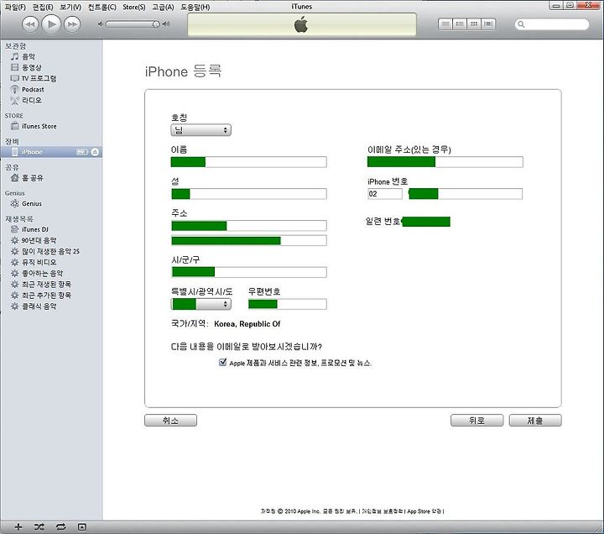Open the Store(S) menu
Image resolution: width=604 pixels, height=534 pixels.
tap(134, 7)
